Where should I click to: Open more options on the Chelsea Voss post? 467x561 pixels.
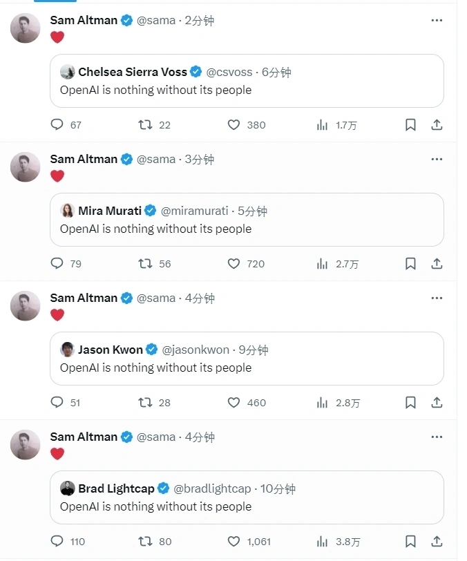pyautogui.click(x=437, y=21)
